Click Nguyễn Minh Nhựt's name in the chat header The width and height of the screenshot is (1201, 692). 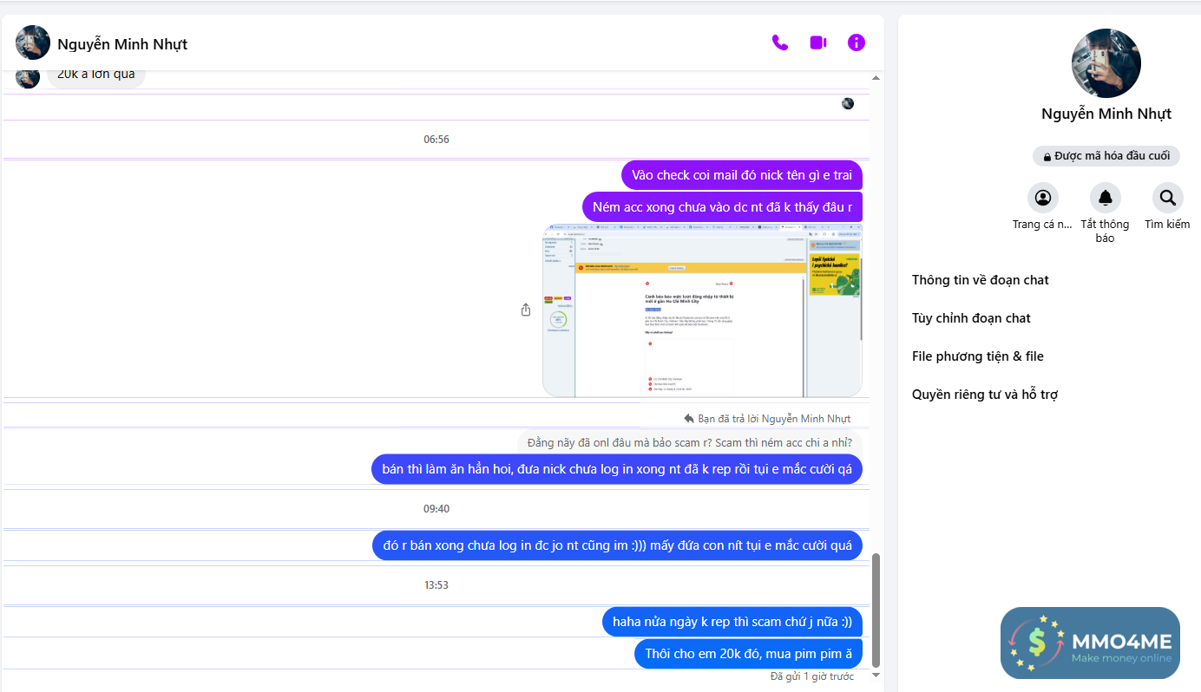pos(122,44)
